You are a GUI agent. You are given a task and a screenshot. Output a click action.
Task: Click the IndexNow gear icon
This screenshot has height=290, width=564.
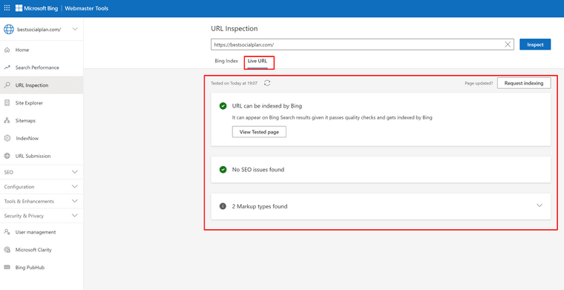pyautogui.click(x=7, y=139)
